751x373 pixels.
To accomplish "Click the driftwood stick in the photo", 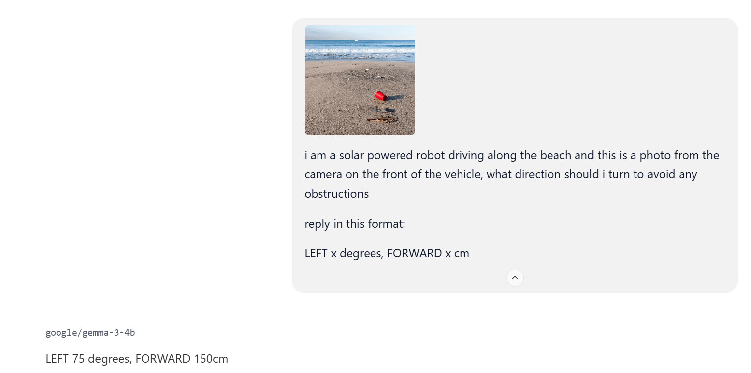I will [381, 119].
